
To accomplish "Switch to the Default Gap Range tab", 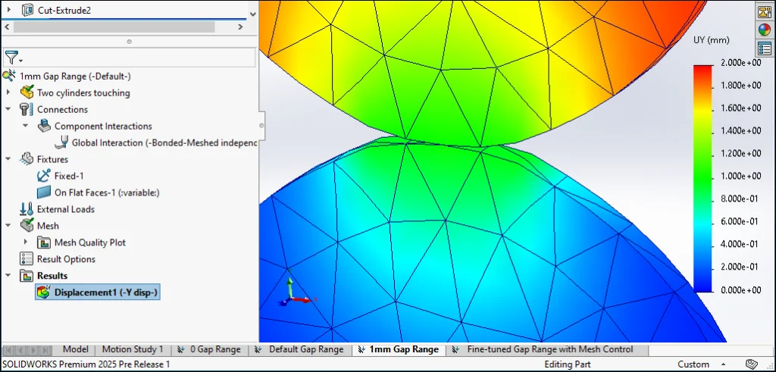I will click(305, 349).
